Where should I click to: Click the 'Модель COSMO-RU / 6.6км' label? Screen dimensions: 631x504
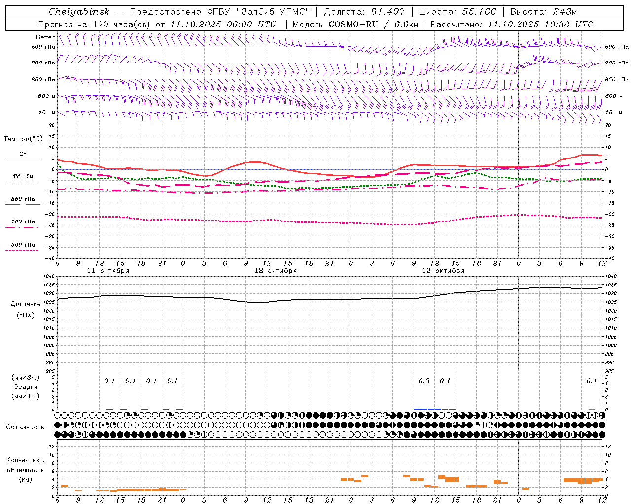pos(355,24)
